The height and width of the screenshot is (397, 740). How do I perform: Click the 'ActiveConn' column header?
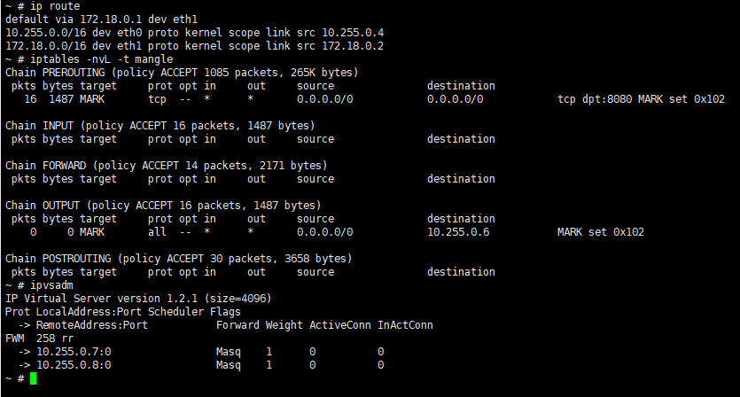(339, 325)
